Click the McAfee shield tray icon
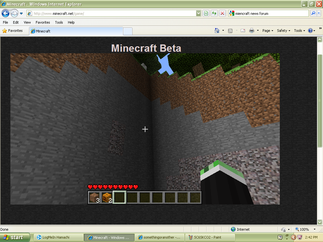323x242 pixels. click(x=300, y=238)
